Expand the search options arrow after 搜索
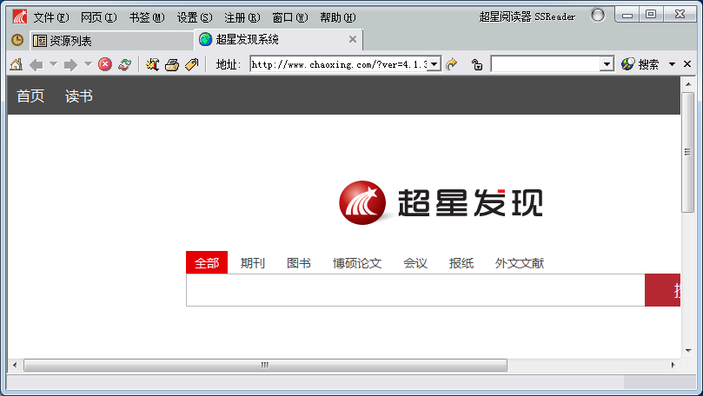The image size is (703, 396). tap(672, 64)
